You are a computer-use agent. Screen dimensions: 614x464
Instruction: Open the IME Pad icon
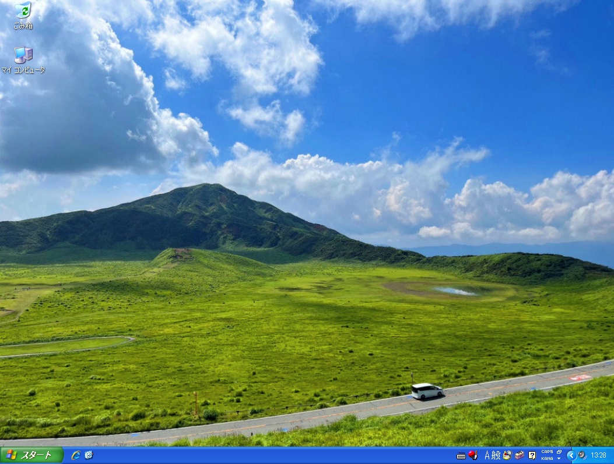(507, 455)
